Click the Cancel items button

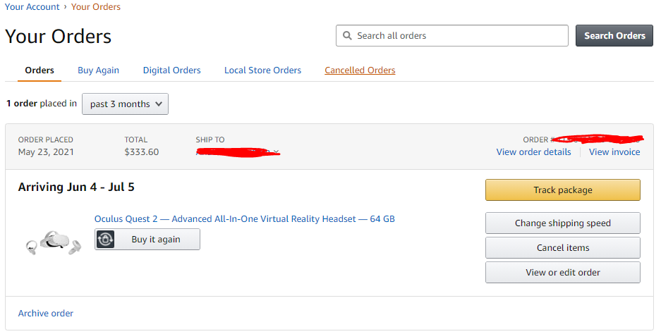click(x=563, y=247)
